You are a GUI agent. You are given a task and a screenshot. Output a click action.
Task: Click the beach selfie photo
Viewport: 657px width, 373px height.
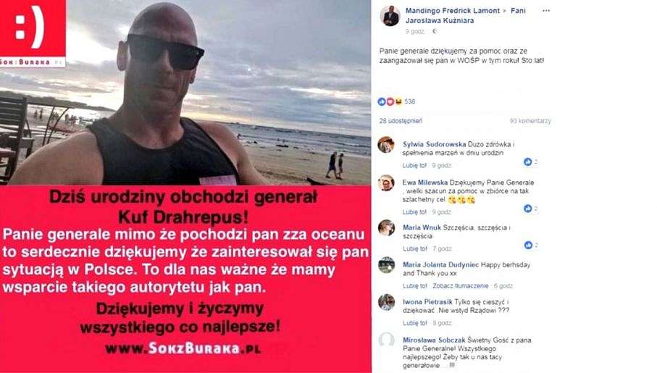tap(185, 92)
